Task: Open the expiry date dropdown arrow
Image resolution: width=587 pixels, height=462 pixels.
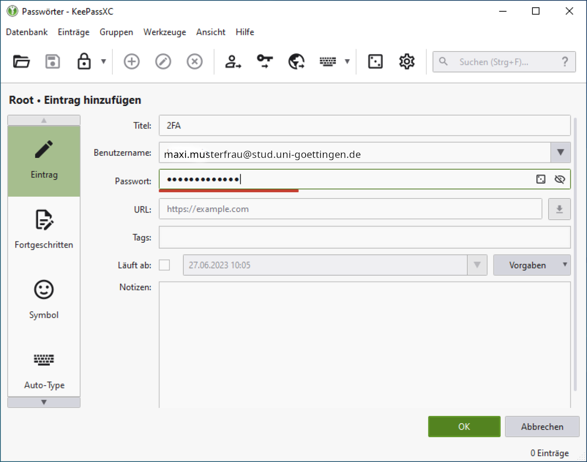Action: tap(477, 265)
